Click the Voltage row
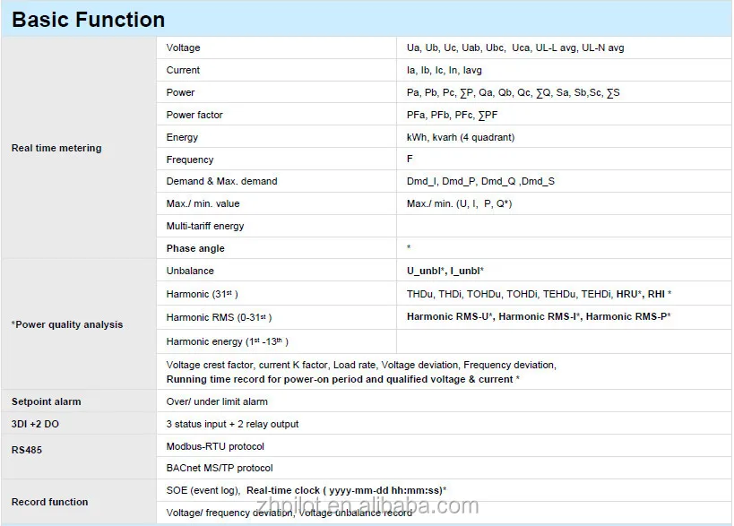Screen dimensions: 734x526 [x=182, y=47]
